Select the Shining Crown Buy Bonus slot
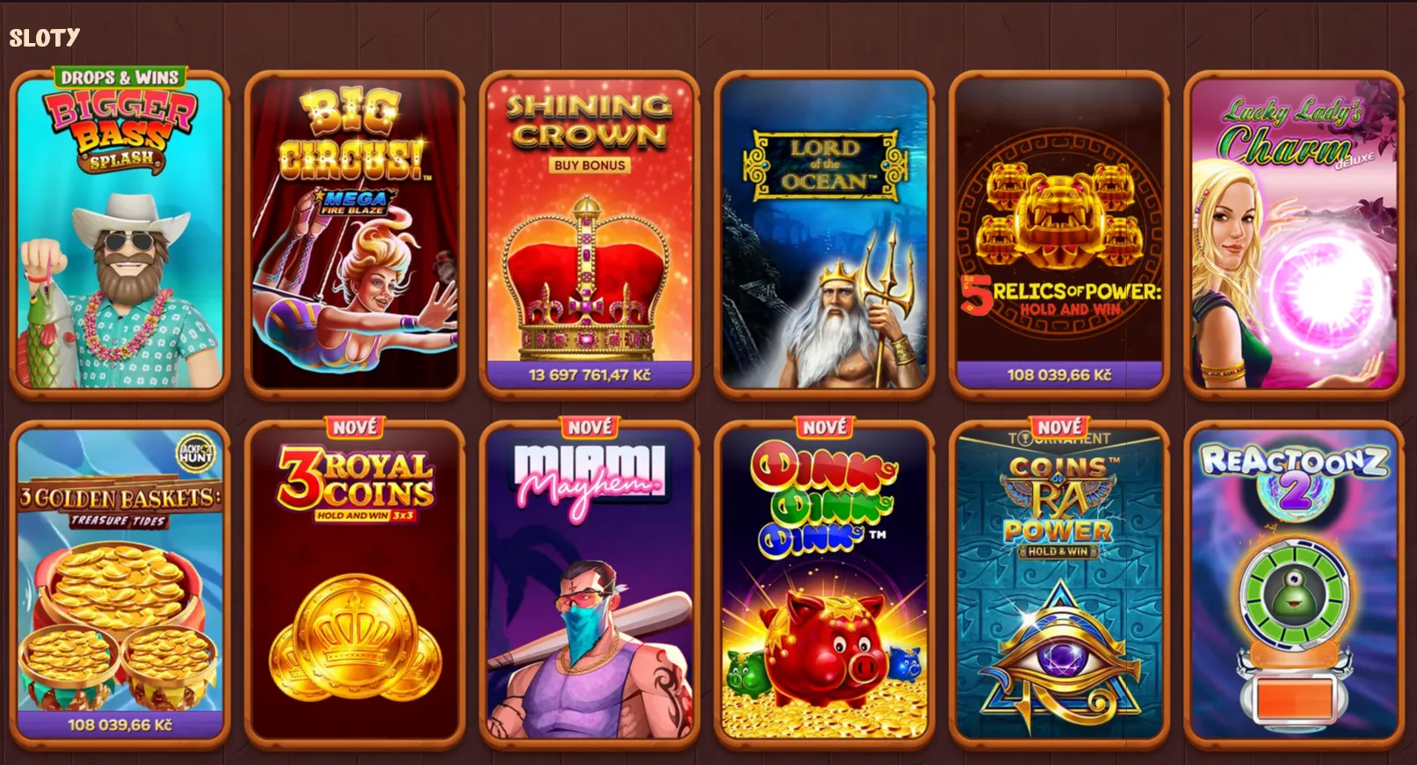Image resolution: width=1417 pixels, height=765 pixels. tap(589, 233)
